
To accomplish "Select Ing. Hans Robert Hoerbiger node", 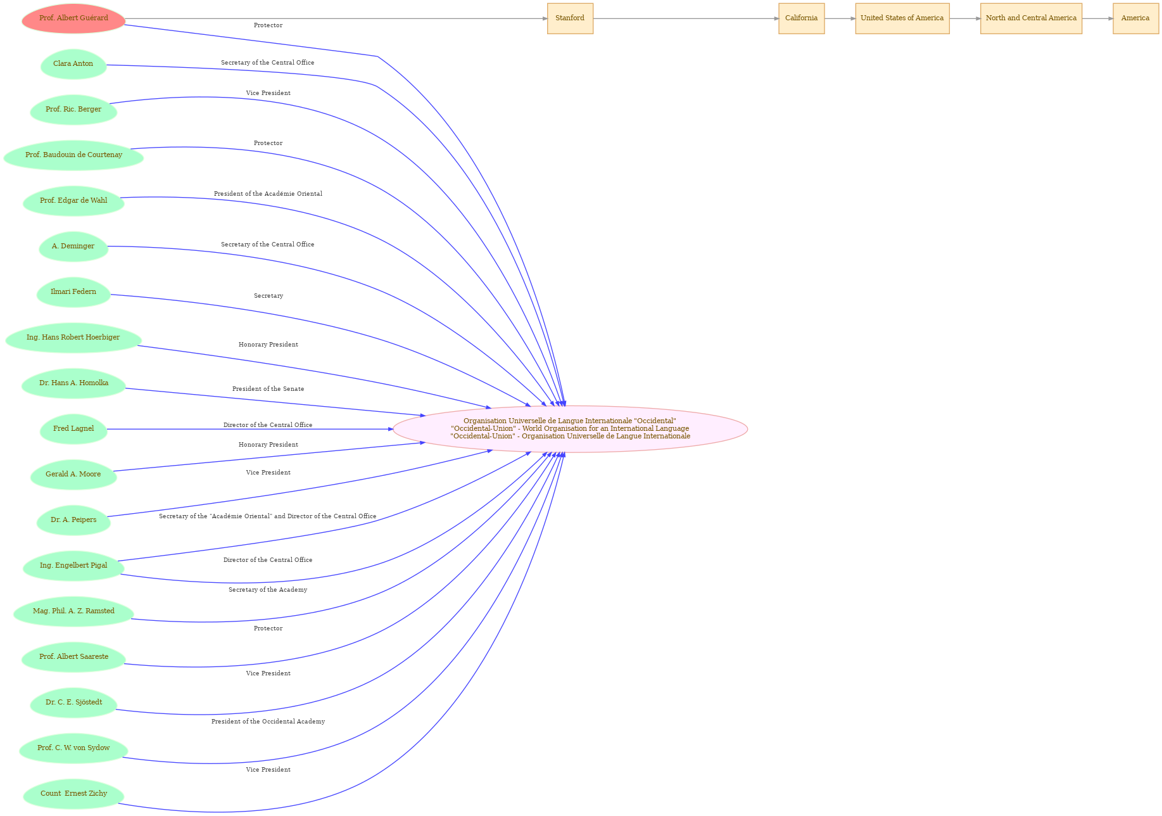I will tap(73, 338).
